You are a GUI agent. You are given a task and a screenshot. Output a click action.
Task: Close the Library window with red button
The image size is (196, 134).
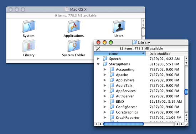point(98,42)
